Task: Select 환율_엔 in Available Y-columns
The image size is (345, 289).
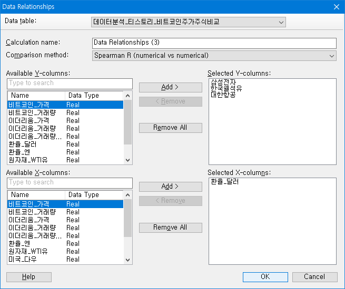Action: (65, 152)
